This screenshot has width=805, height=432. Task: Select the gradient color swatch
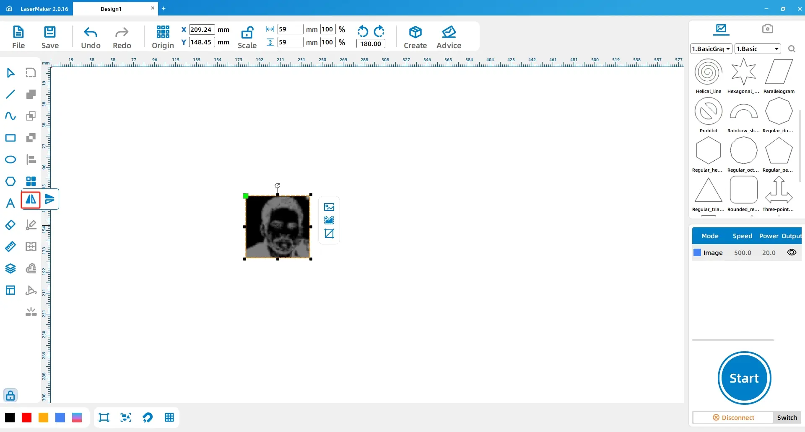pos(77,417)
